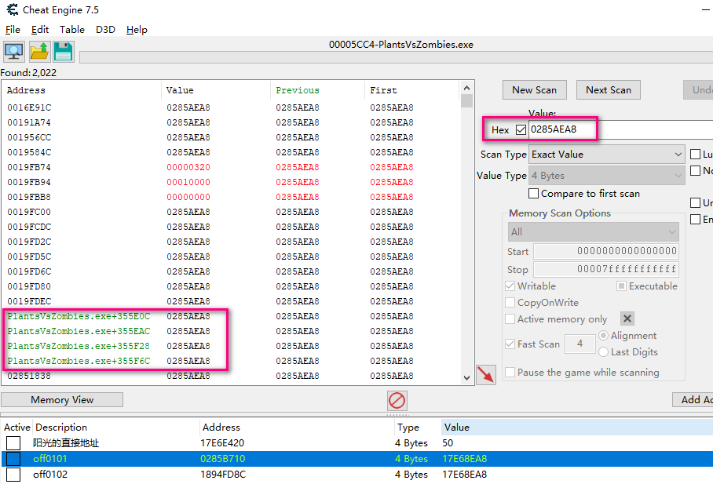The width and height of the screenshot is (713, 484).
Task: Open the Value Type dropdown
Action: 606,176
